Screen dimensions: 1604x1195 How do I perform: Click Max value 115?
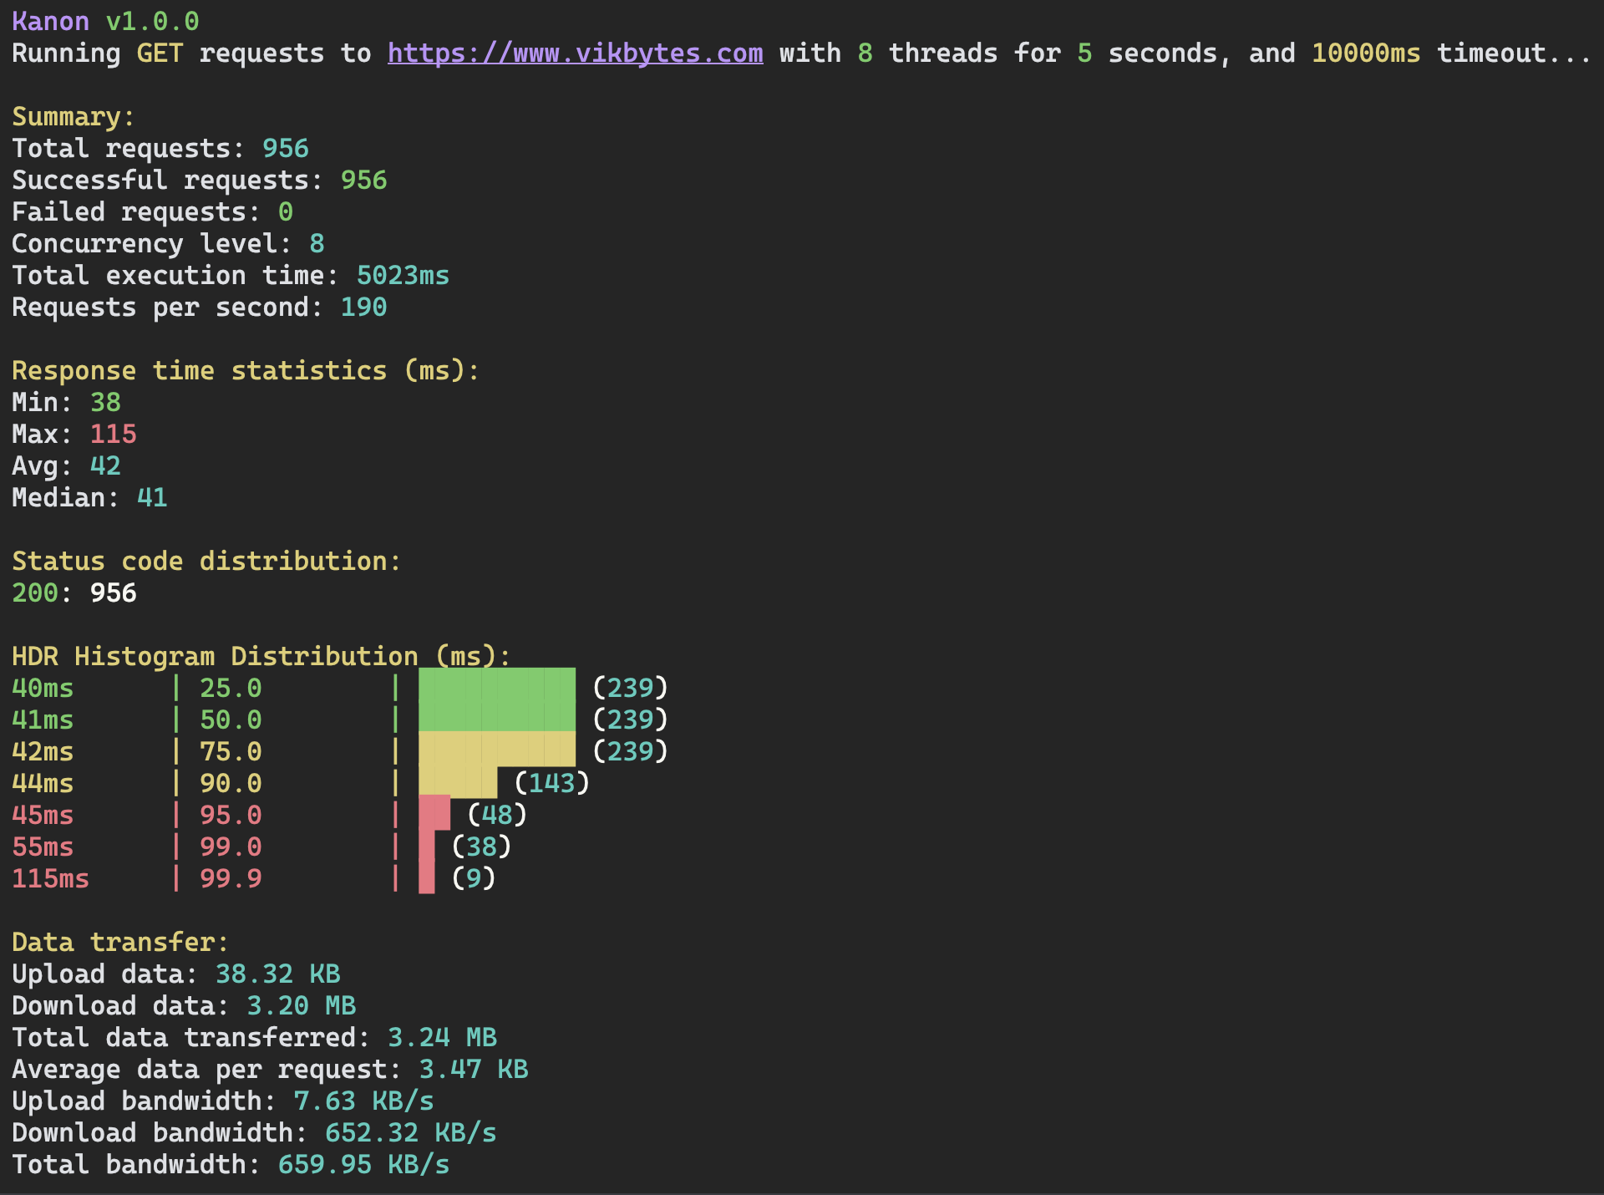click(x=113, y=435)
